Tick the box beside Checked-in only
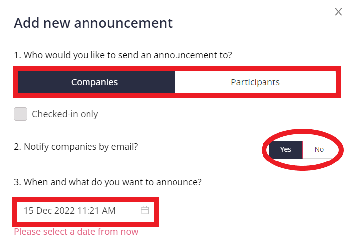The height and width of the screenshot is (241, 351). (20, 114)
